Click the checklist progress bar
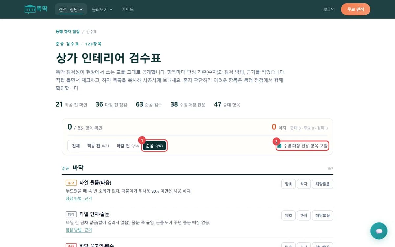Image resolution: width=395 pixels, height=247 pixels. [197, 135]
